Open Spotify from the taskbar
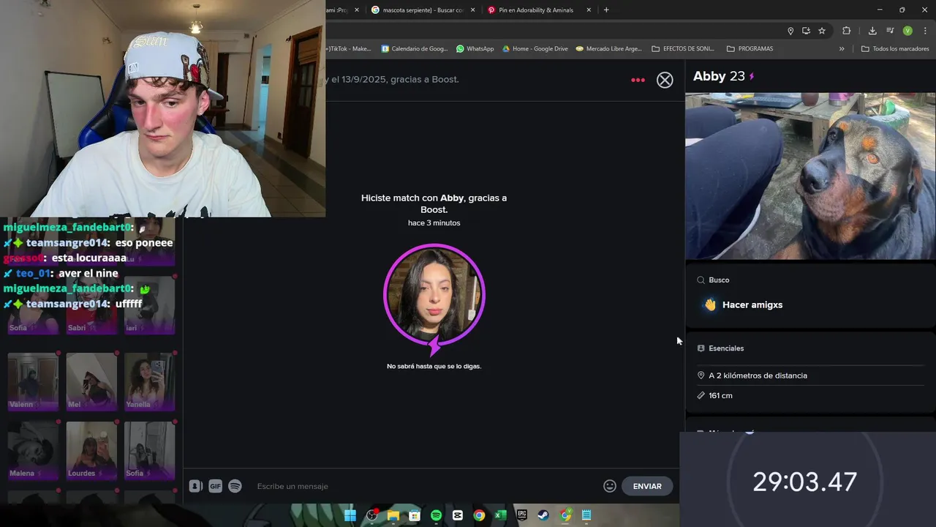The width and height of the screenshot is (936, 527). 436,515
